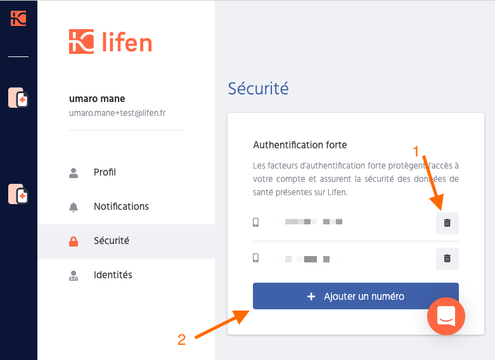Open the Profil menu item
Screen dimensions: 495x360
pos(126,172)
